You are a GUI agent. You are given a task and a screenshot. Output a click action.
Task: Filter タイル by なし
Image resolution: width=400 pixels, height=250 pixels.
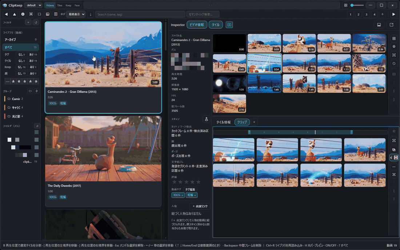21,61
